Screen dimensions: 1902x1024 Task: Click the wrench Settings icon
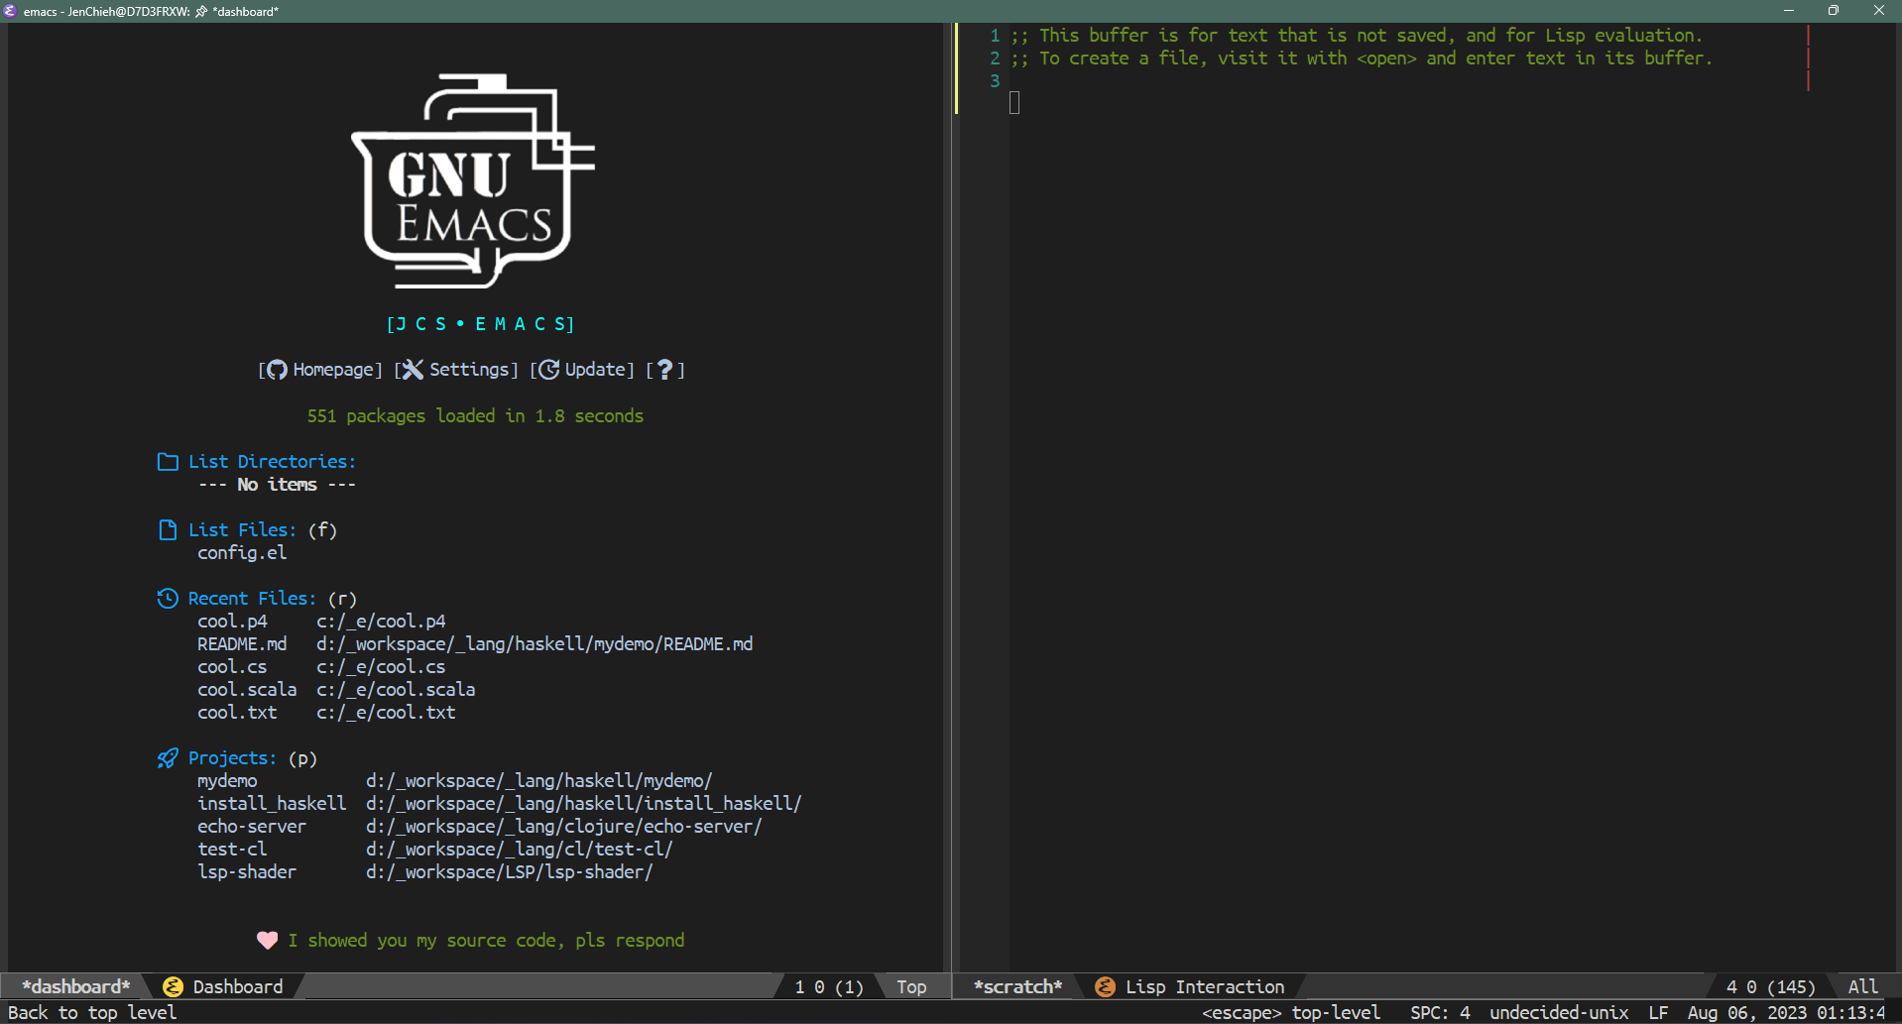(413, 370)
